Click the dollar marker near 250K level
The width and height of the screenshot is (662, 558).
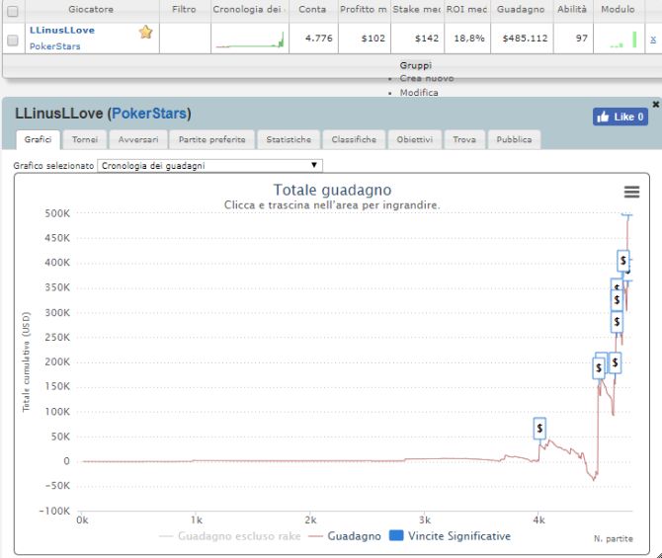click(x=617, y=322)
